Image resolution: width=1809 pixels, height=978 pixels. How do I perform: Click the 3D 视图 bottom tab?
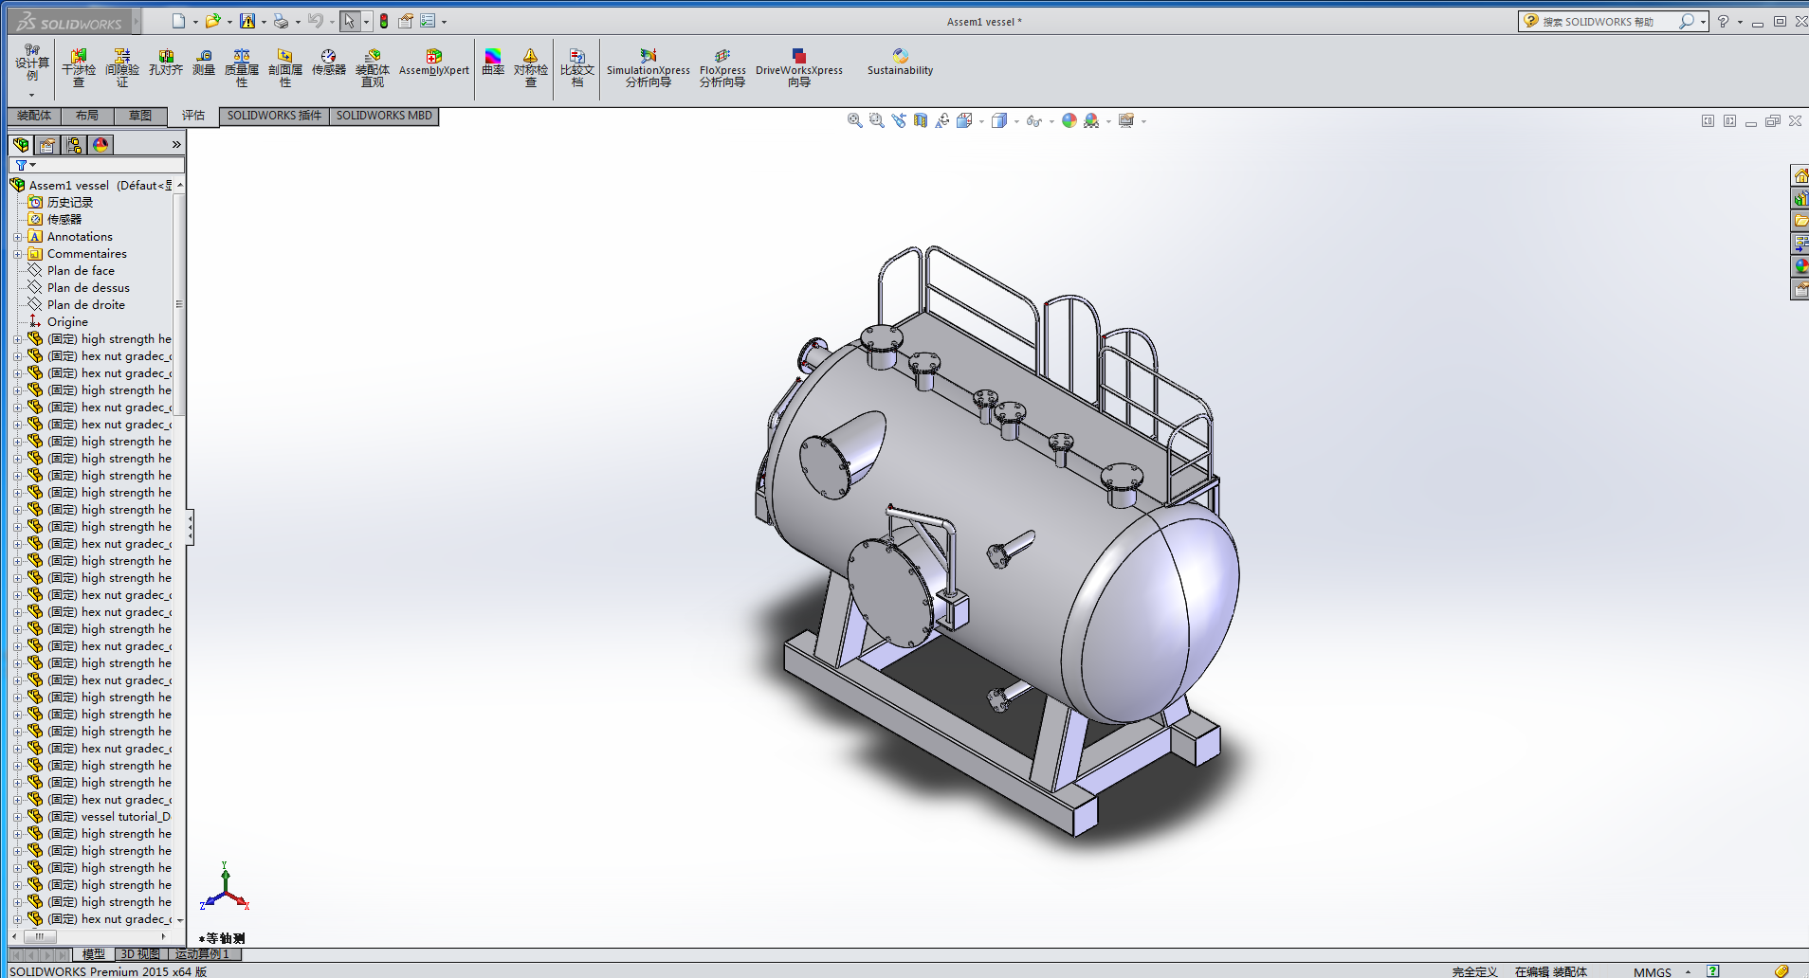pos(140,954)
